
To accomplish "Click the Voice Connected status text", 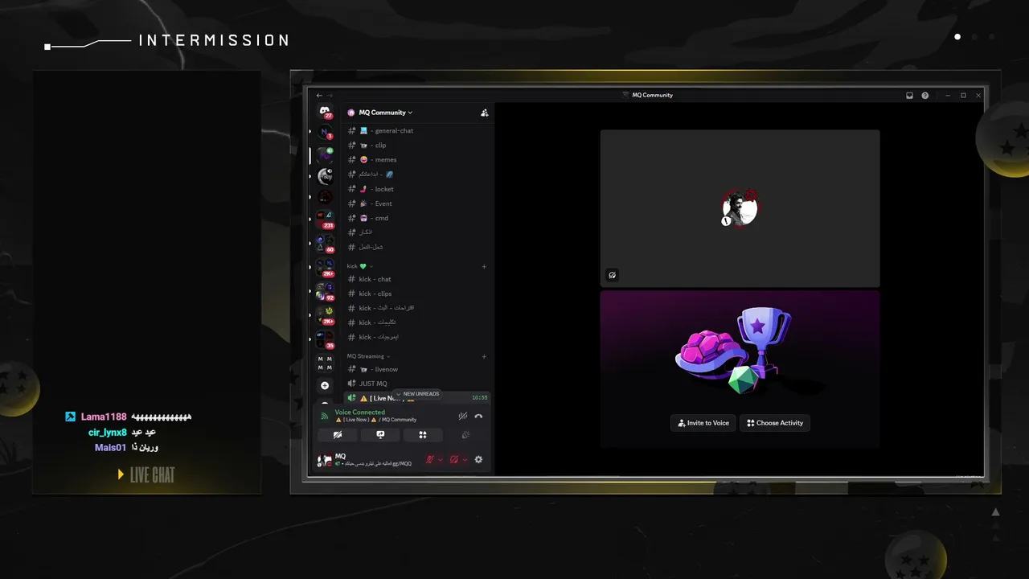I will (x=360, y=413).
